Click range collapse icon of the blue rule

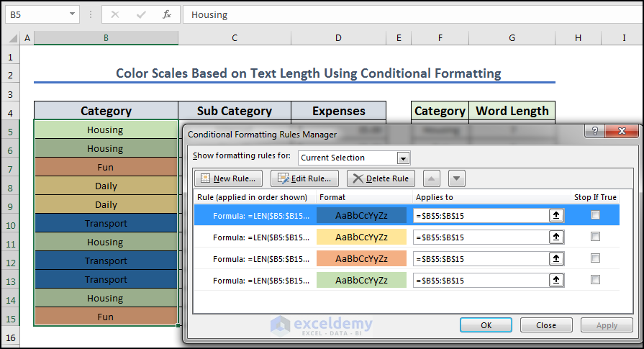(x=557, y=215)
